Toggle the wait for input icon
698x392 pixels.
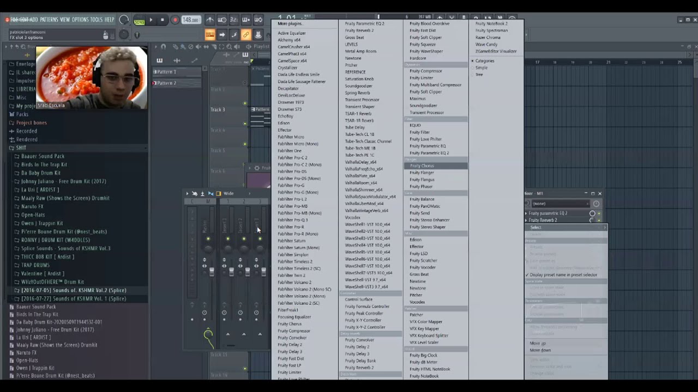[222, 20]
